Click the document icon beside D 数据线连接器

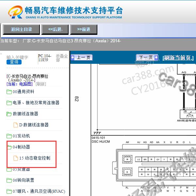point(16,125)
